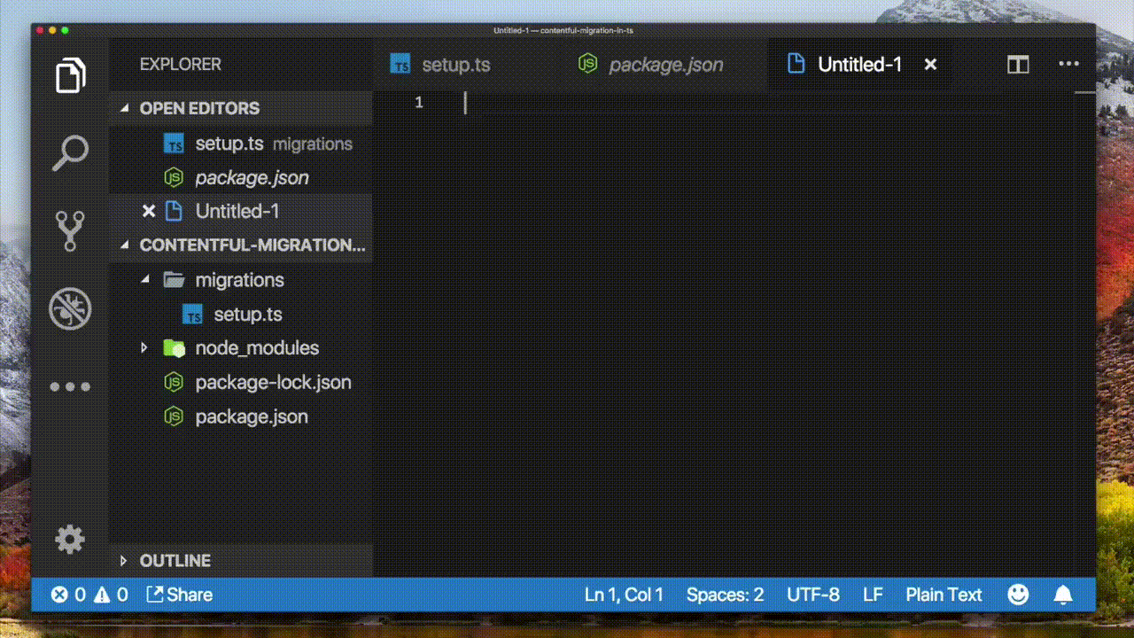Click the TypeScript icon on setup.ts tab
Screen dimensions: 1134x638
click(x=400, y=65)
